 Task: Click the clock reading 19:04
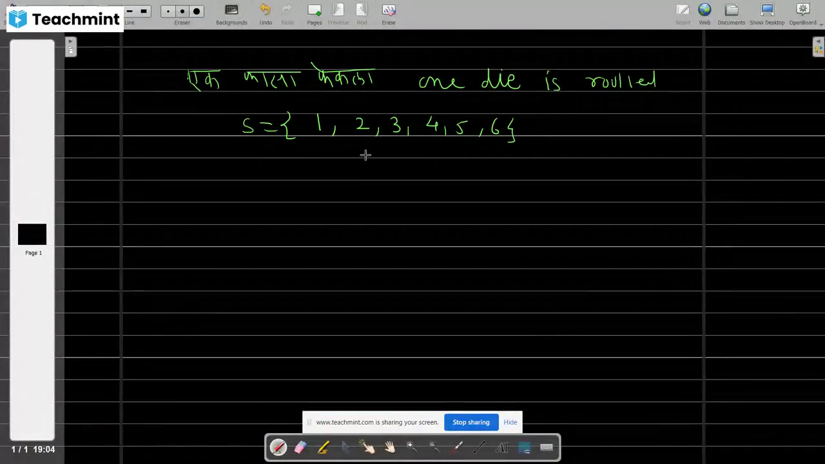coord(44,449)
